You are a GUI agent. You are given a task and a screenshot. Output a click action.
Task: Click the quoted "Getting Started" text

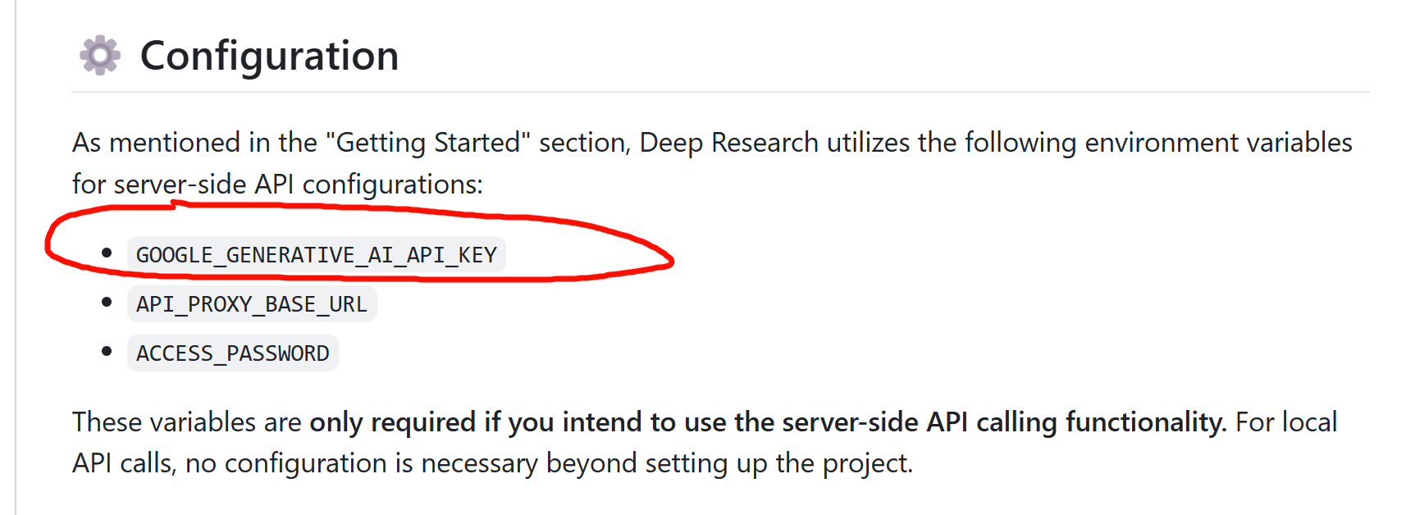tap(428, 143)
